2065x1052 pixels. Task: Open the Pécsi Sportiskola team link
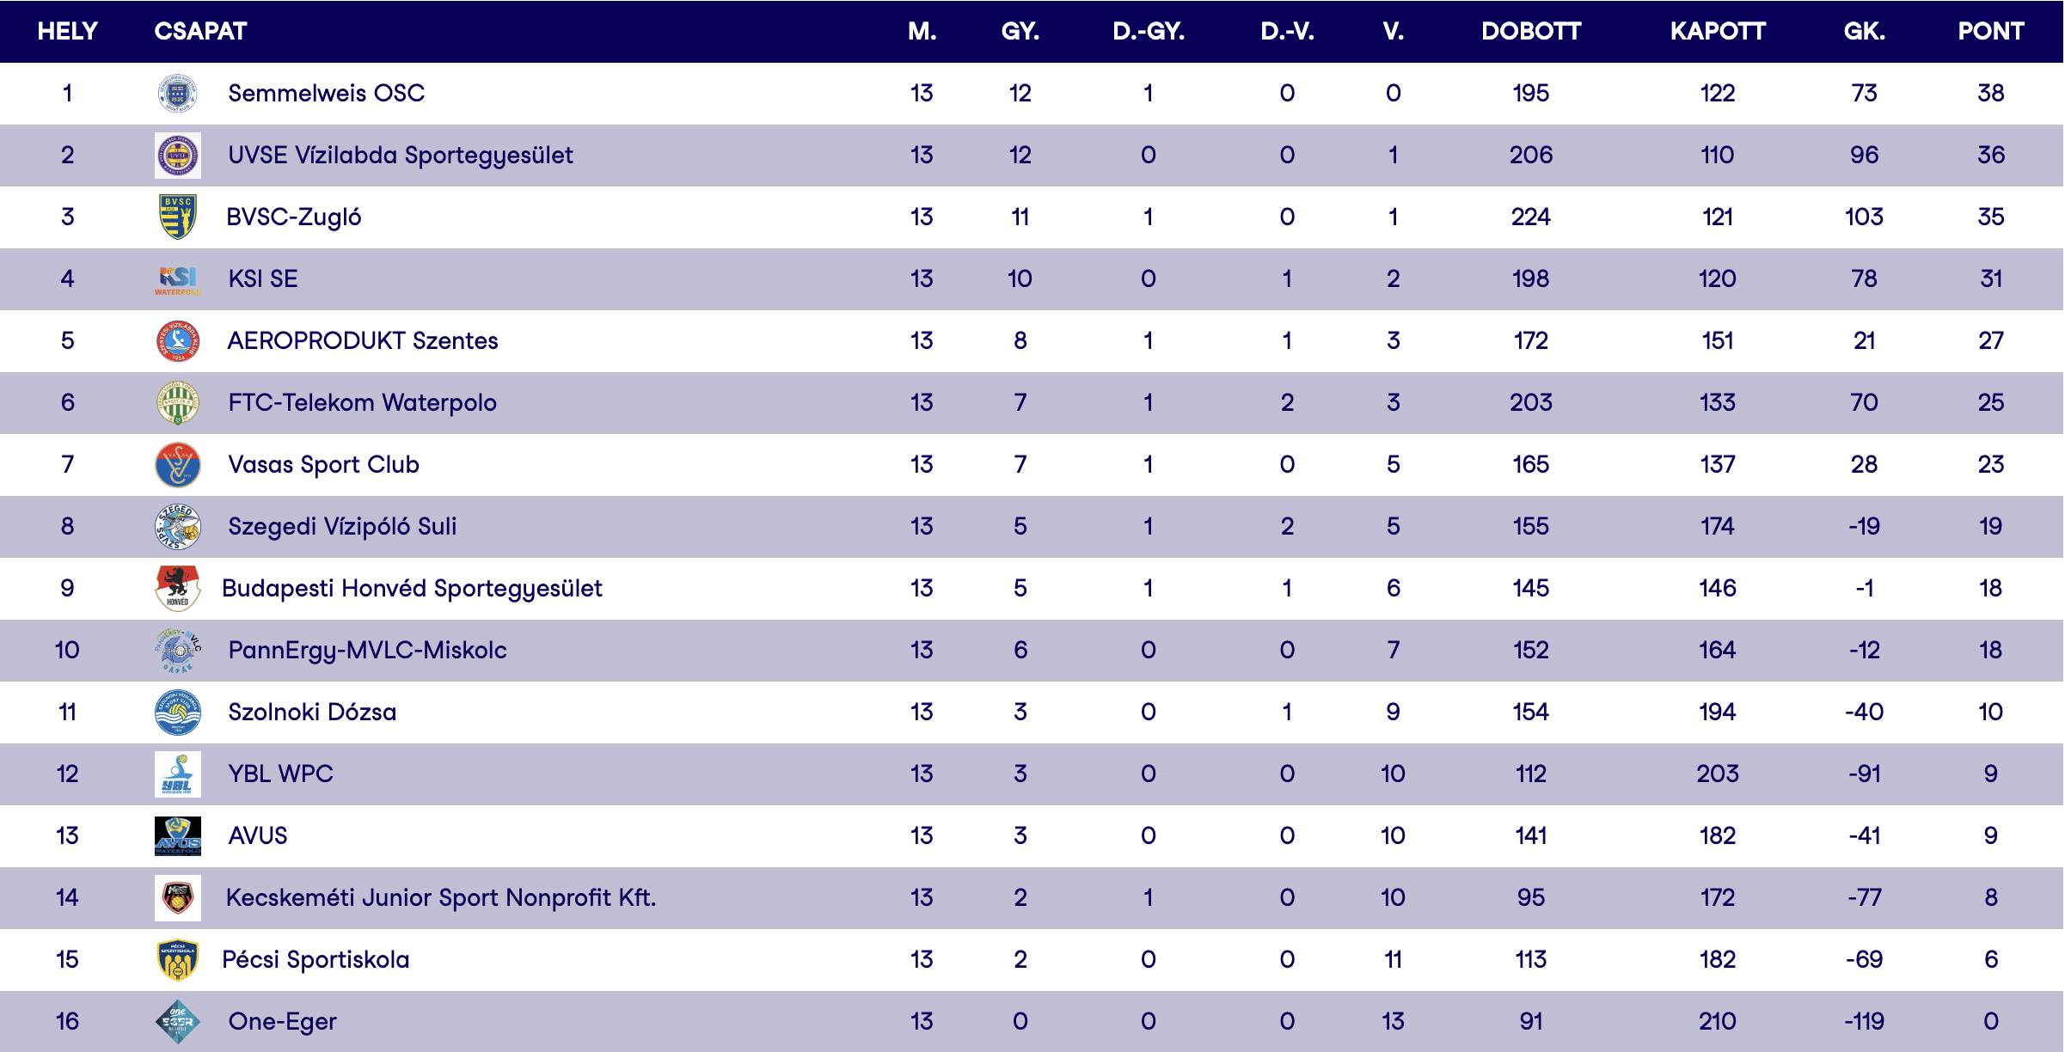316,959
